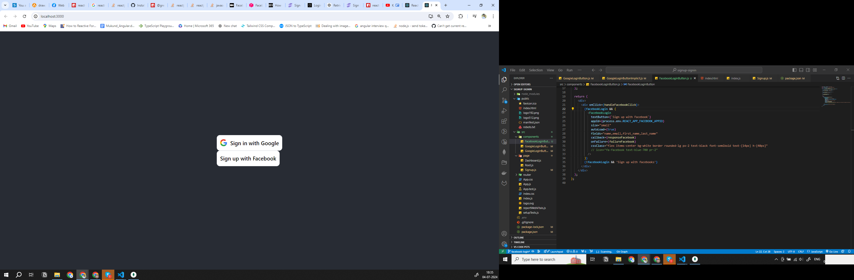This screenshot has width=854, height=280.
Task: Expand the node_modules folder
Action: pyautogui.click(x=533, y=94)
